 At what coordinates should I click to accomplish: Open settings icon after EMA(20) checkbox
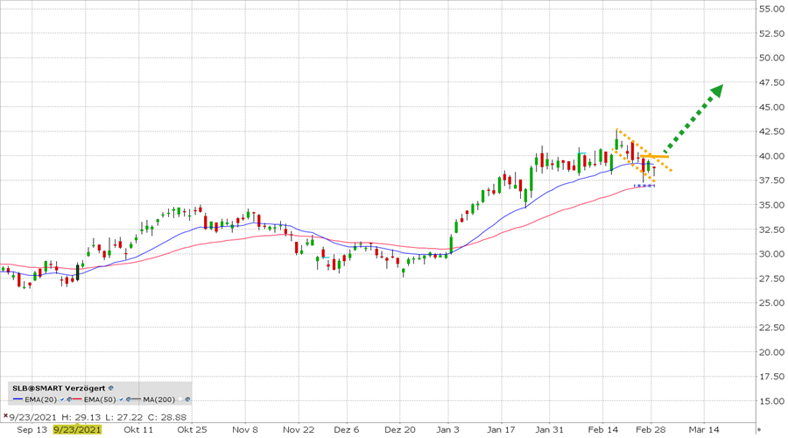click(x=69, y=399)
